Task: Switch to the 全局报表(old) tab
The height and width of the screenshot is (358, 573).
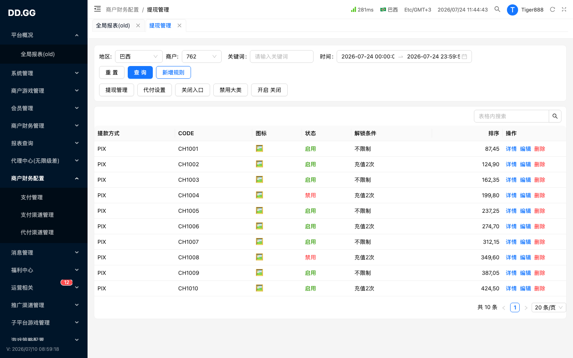Action: 113,25
